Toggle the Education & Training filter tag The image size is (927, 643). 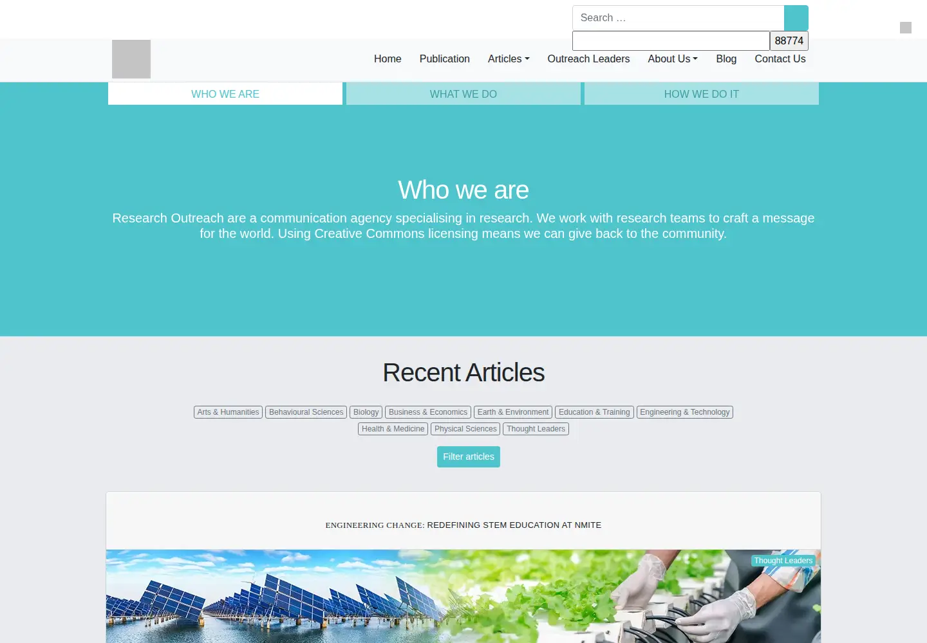pos(594,412)
